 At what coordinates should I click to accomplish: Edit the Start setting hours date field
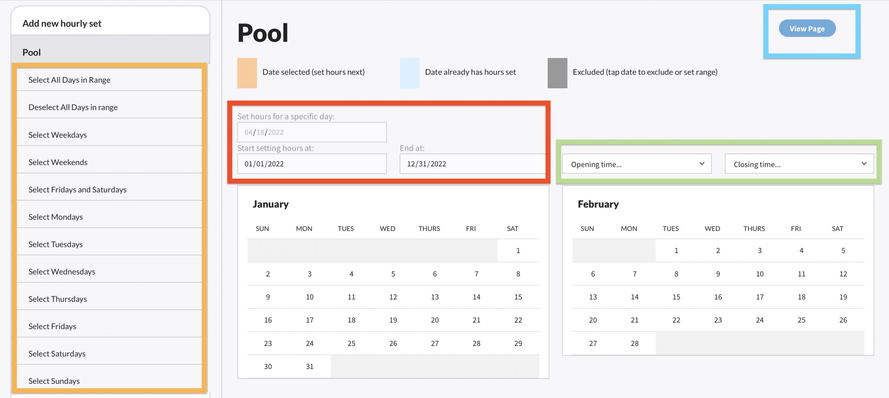point(311,164)
